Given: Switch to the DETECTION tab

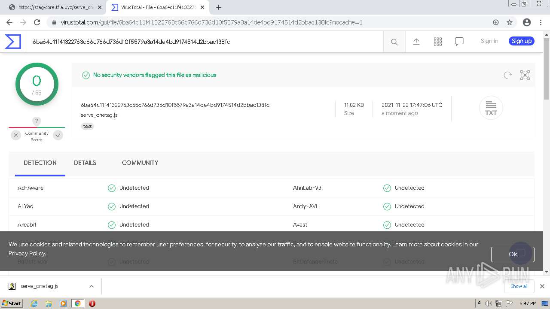Looking at the screenshot, I should (x=40, y=163).
